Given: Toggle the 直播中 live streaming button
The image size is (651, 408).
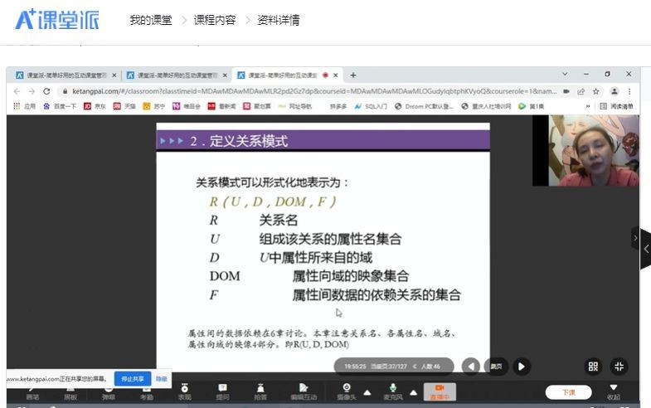Looking at the screenshot, I should [x=440, y=391].
